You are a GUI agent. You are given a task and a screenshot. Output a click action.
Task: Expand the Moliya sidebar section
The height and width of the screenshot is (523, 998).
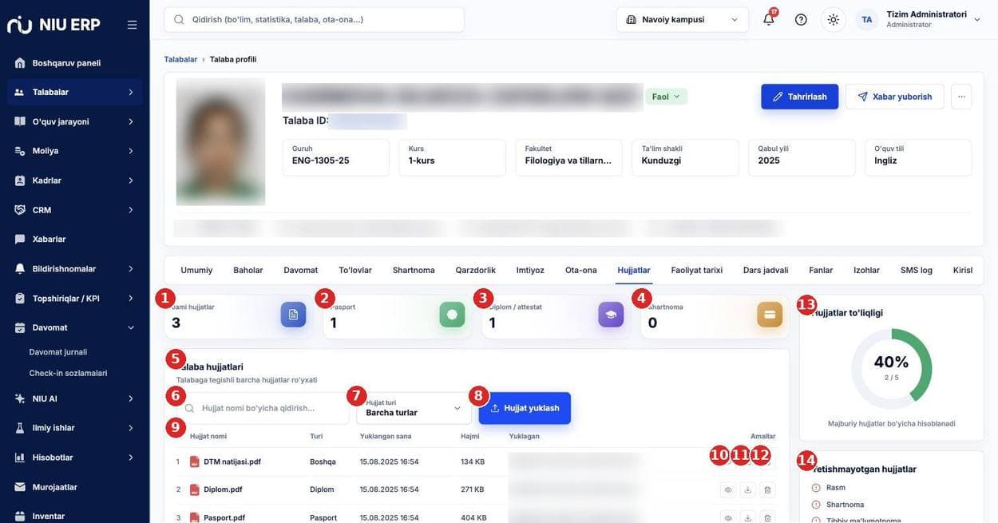click(75, 150)
